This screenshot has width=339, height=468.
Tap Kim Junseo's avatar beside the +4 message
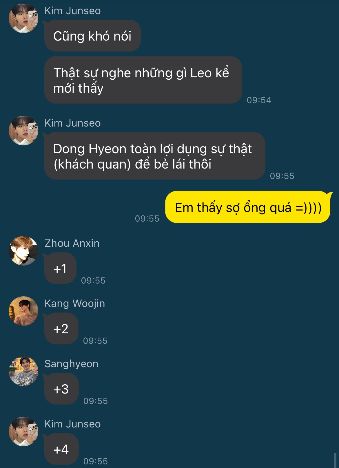[x=23, y=432]
